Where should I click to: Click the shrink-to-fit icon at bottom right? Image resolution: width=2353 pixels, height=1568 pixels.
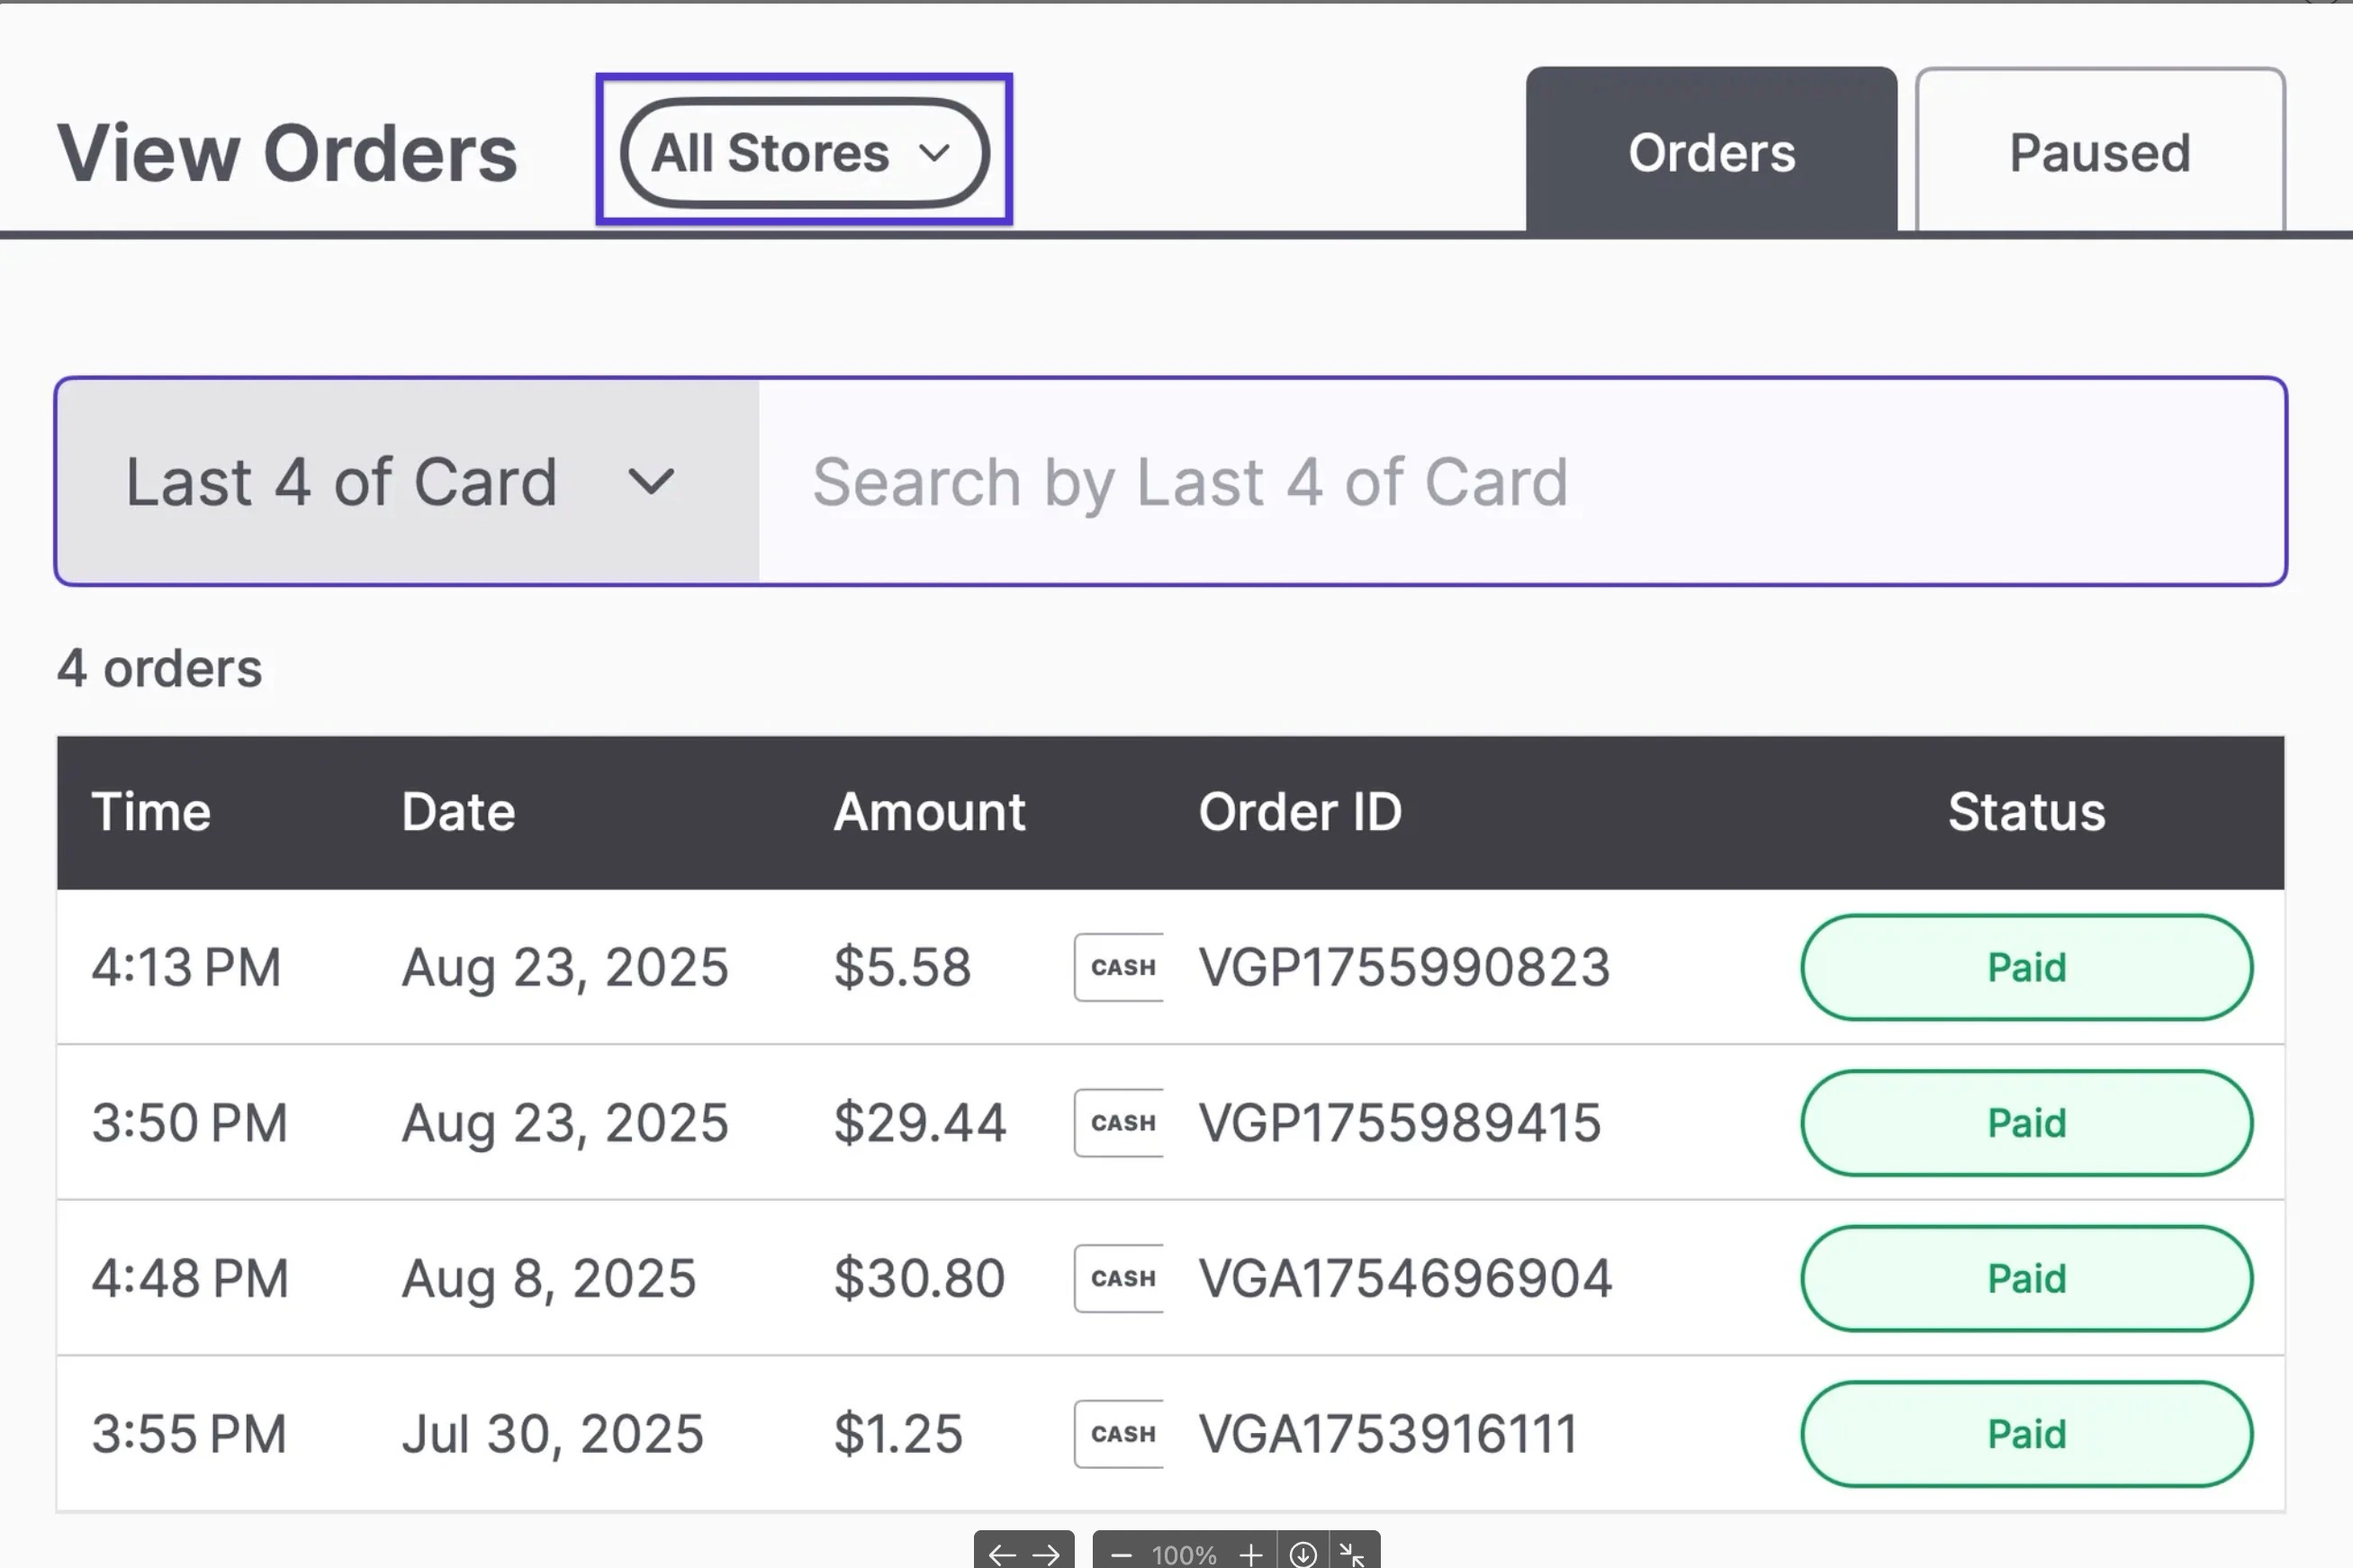click(1354, 1554)
